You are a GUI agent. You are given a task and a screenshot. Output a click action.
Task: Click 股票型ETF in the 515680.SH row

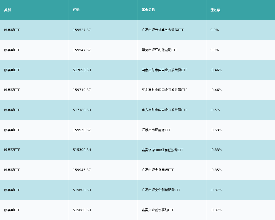coord(12,210)
